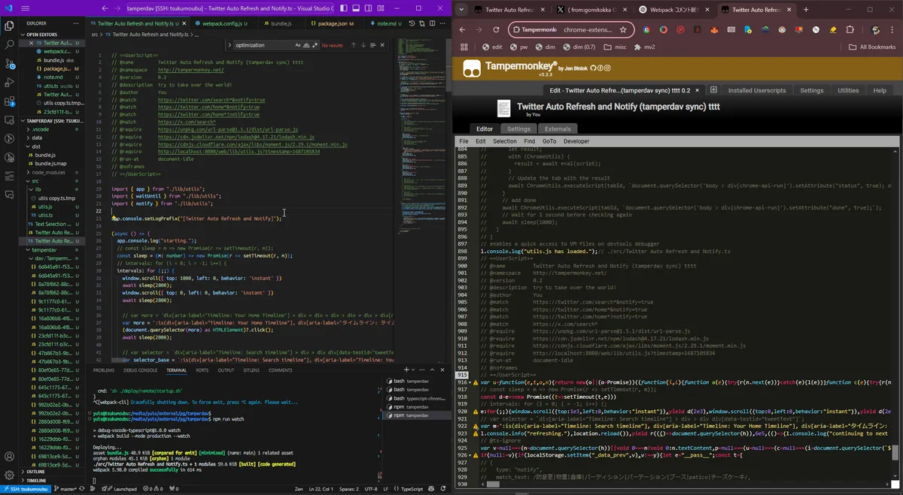Viewport: 903px width, 495px height.
Task: Click Tampermonkey's new script plus tab icon
Action: coord(713,90)
